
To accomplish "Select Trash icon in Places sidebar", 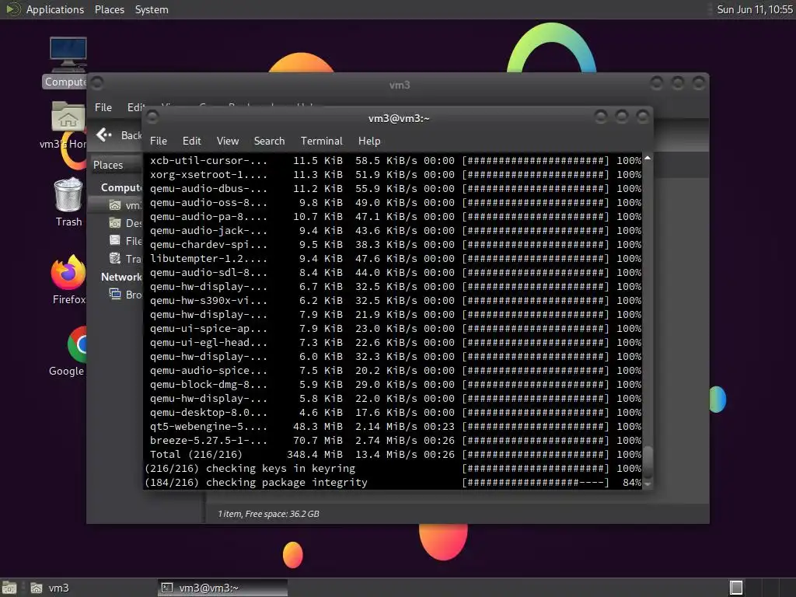I will (x=115, y=258).
